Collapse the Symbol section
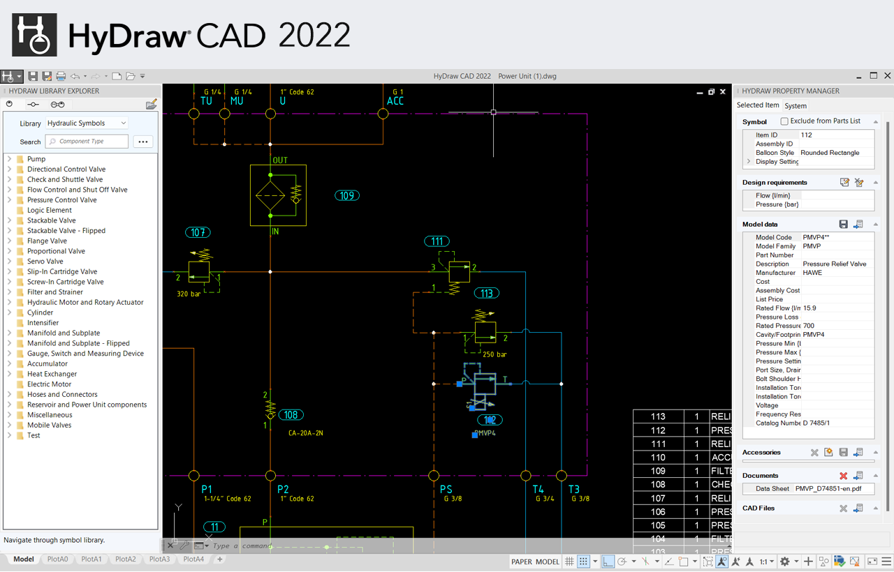The width and height of the screenshot is (894, 572). (876, 122)
